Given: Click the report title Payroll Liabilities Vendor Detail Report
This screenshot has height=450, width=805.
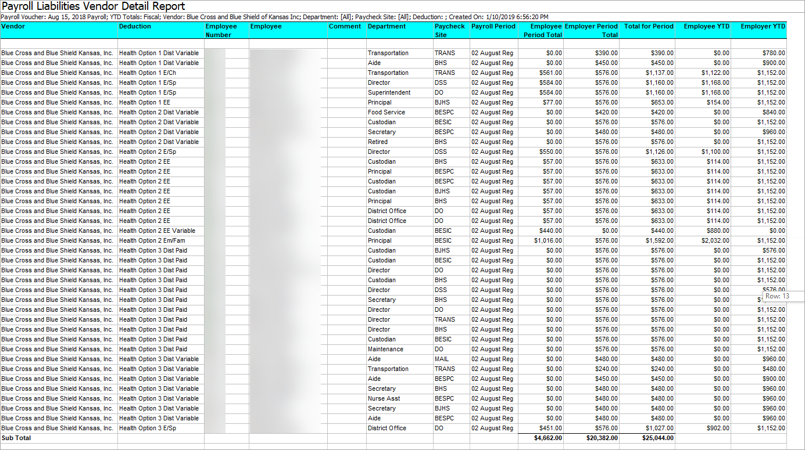Looking at the screenshot, I should pos(94,6).
